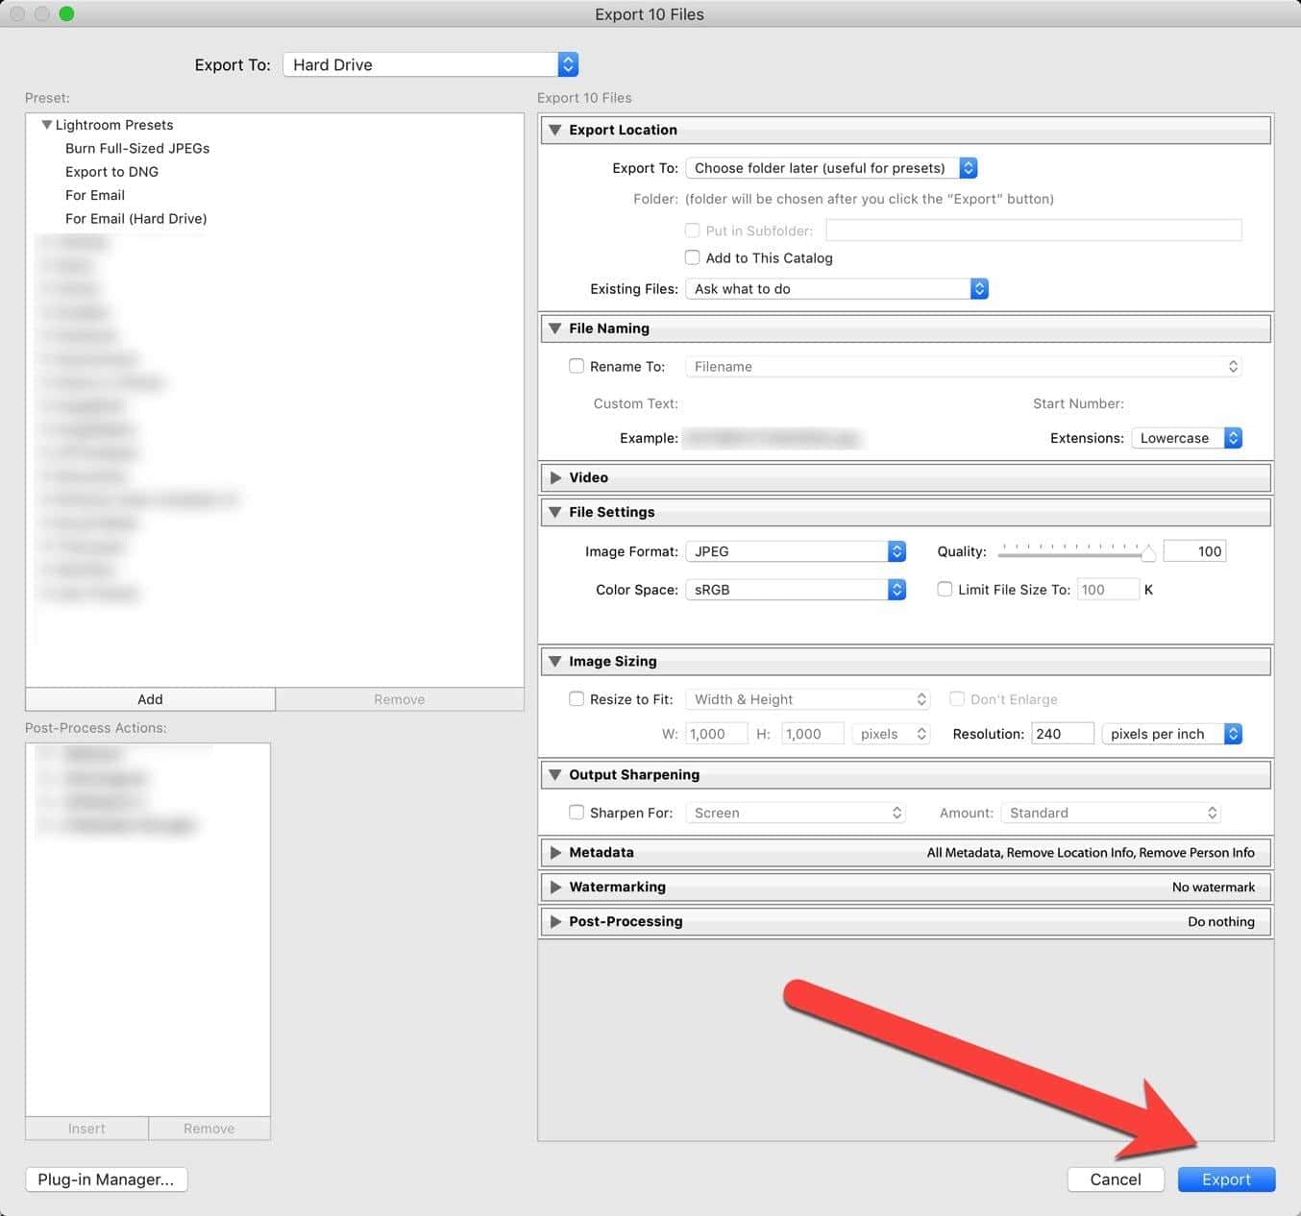1301x1216 pixels.
Task: Open the Image Format JPEG dropdown
Action: [796, 551]
